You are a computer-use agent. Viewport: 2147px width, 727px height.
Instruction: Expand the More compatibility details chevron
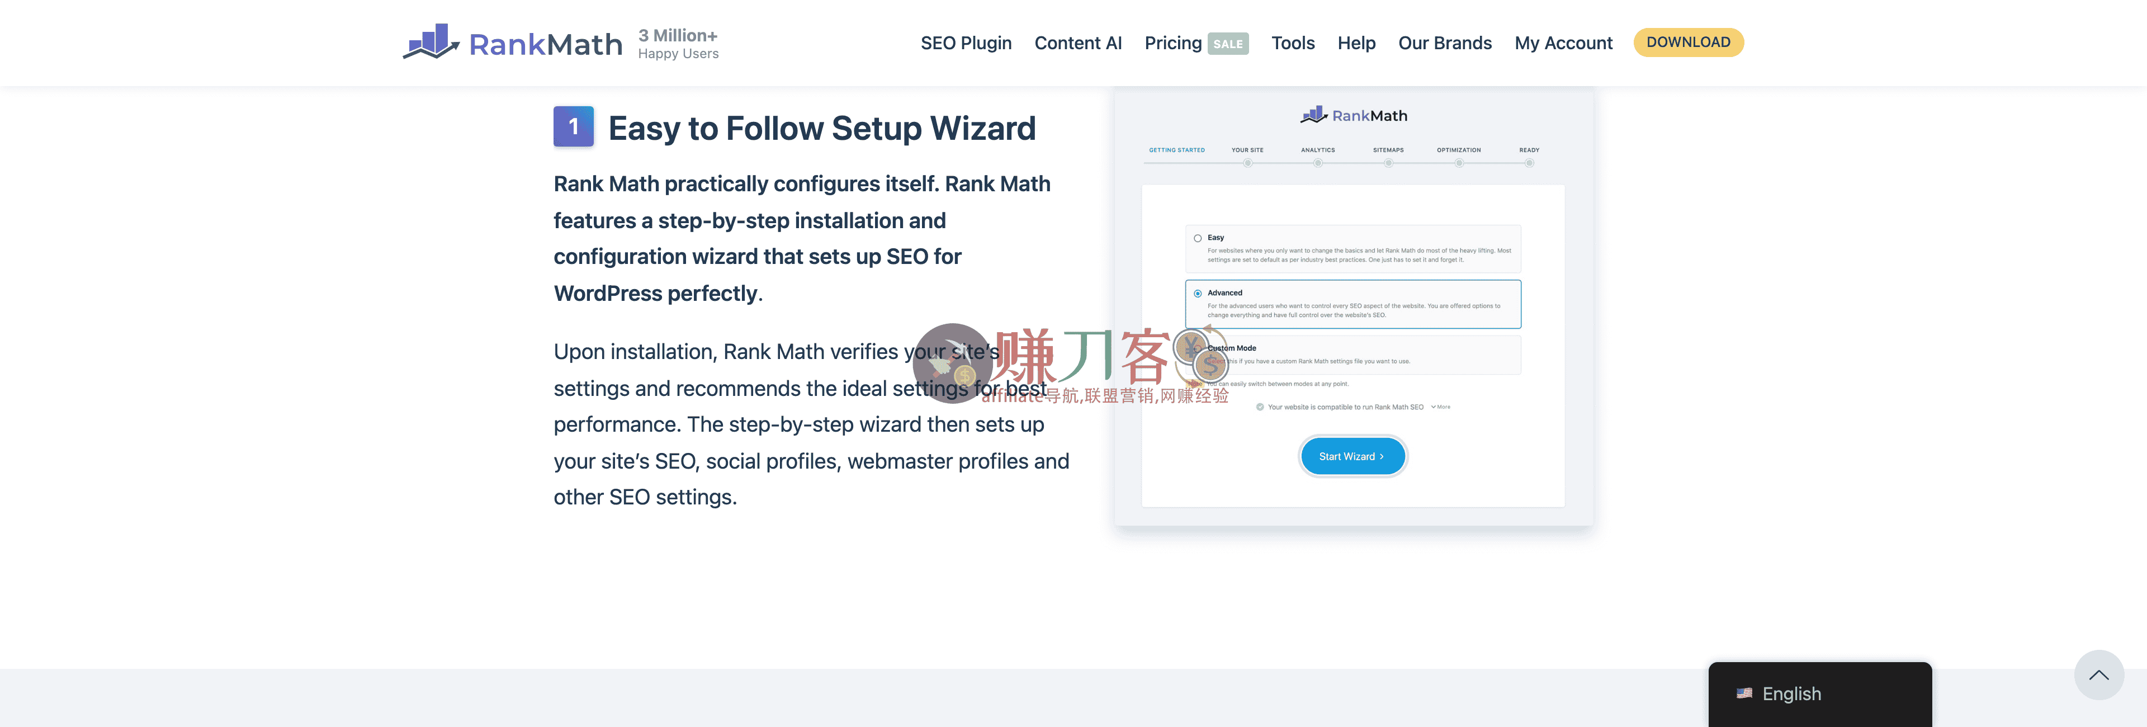click(1440, 407)
